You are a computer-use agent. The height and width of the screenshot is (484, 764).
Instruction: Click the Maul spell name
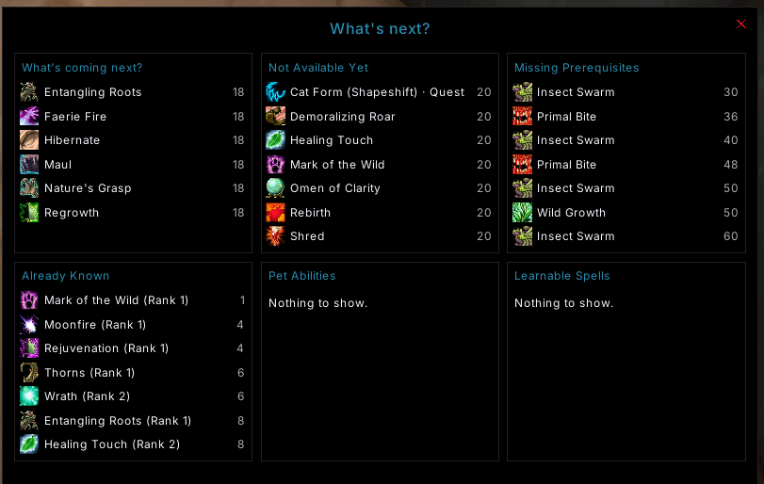pyautogui.click(x=58, y=165)
